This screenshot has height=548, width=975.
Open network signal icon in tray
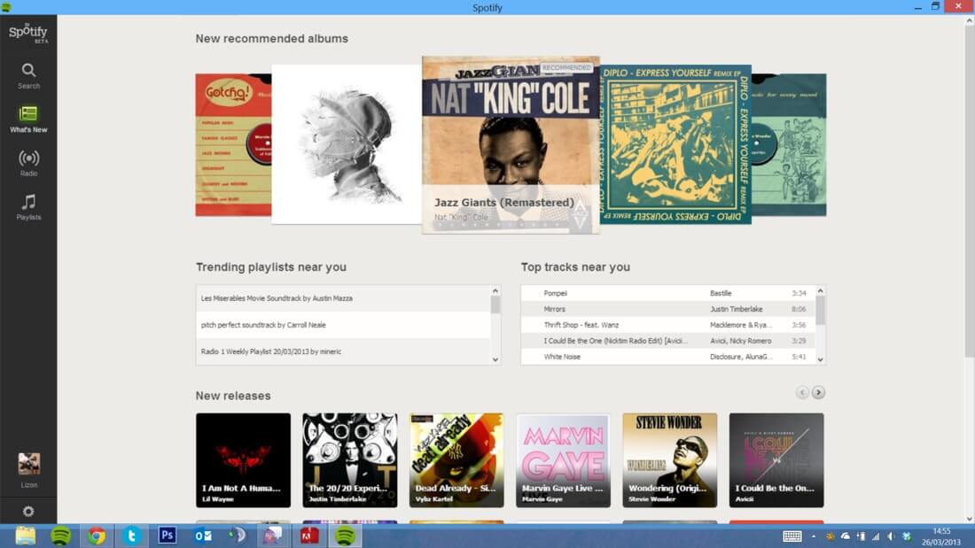876,536
